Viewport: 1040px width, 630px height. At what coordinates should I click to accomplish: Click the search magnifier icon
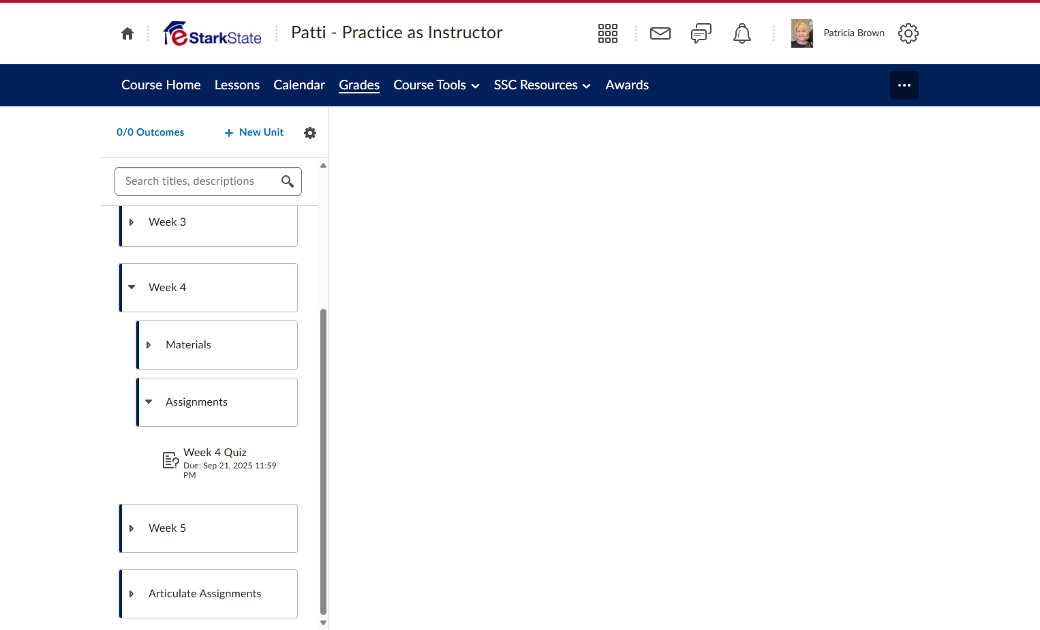pos(288,181)
